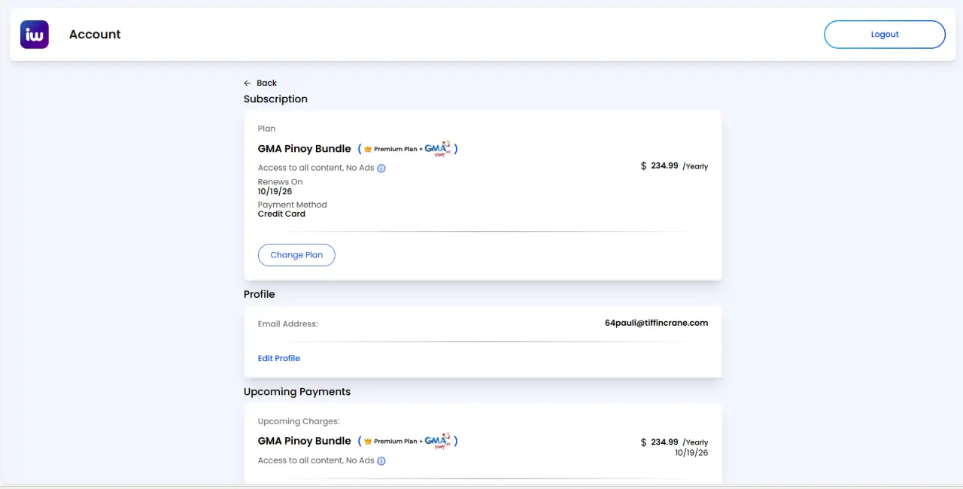963x489 pixels.
Task: Click the GMA Pinoy TV logo in Subscription card
Action: click(438, 148)
